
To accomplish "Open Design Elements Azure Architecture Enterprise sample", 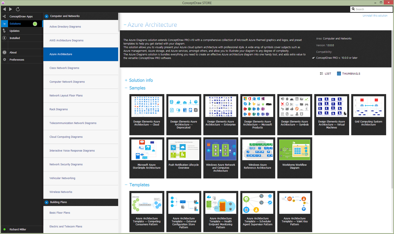I will pyautogui.click(x=221, y=115).
